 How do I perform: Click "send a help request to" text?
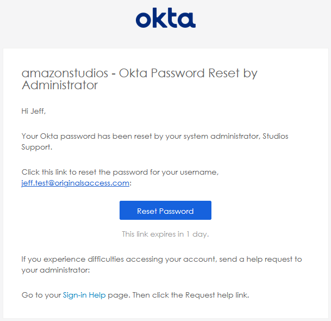pyautogui.click(x=260, y=260)
